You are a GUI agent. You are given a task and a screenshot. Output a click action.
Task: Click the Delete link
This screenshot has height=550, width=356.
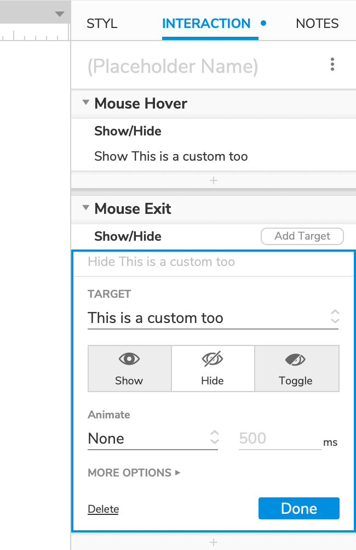[103, 509]
